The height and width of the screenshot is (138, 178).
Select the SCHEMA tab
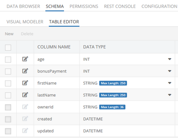tap(55, 6)
